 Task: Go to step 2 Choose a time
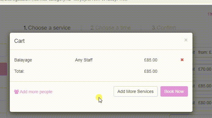pos(110,28)
